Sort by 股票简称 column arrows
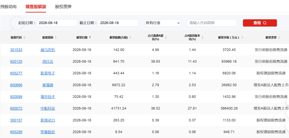 click(56, 37)
